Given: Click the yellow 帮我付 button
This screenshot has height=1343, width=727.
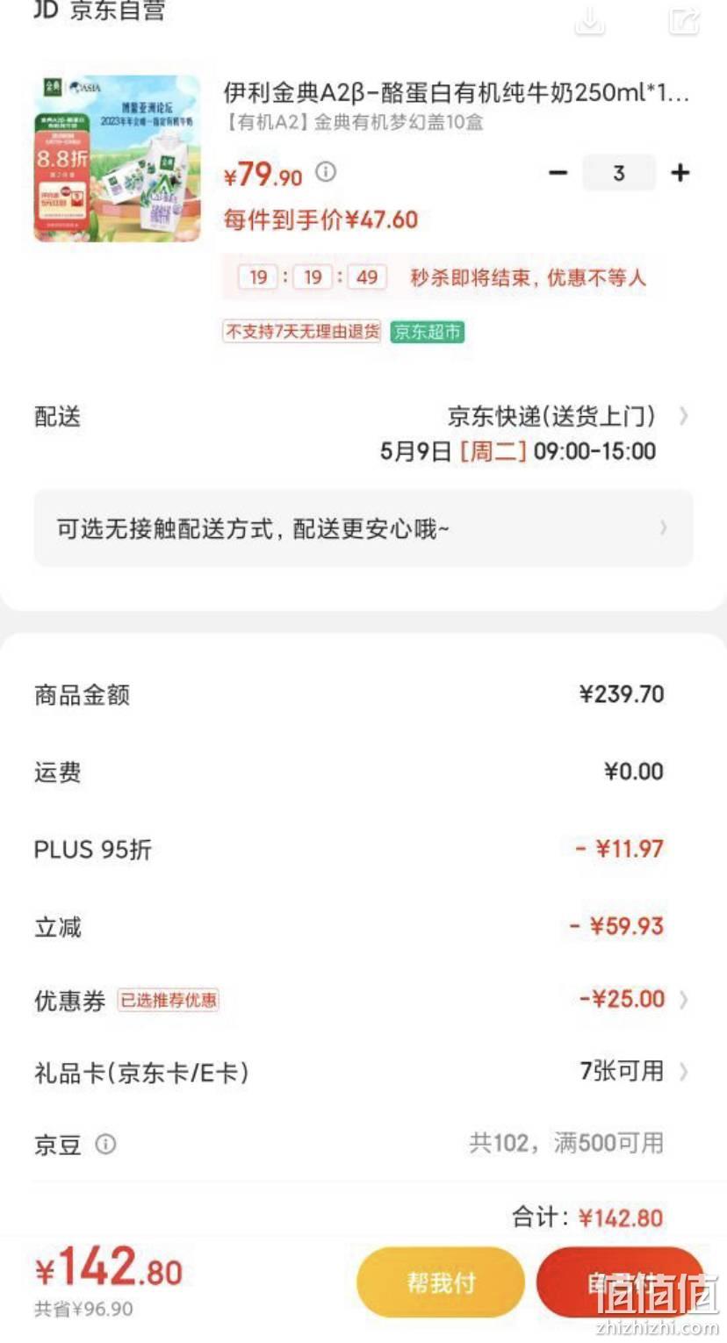Looking at the screenshot, I should [441, 1282].
